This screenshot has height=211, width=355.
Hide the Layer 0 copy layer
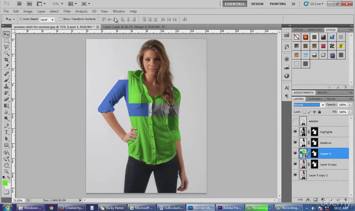pos(295,164)
